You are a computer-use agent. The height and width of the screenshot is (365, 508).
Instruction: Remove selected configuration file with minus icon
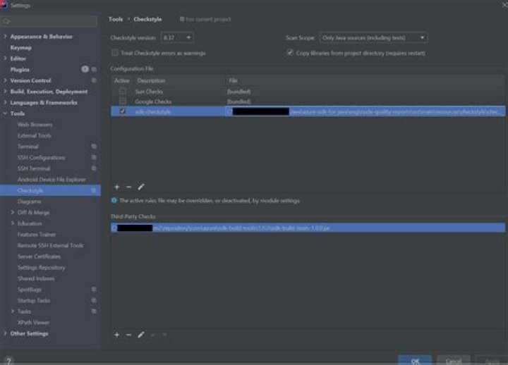[x=128, y=187]
